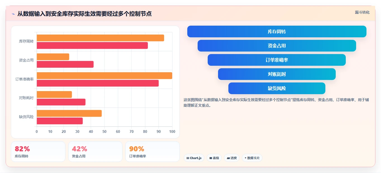Click the orange 订单准确率 bar
Image resolution: width=381 pixels, height=173 pixels.
[104, 75]
